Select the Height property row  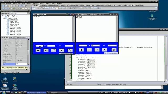point(15,52)
